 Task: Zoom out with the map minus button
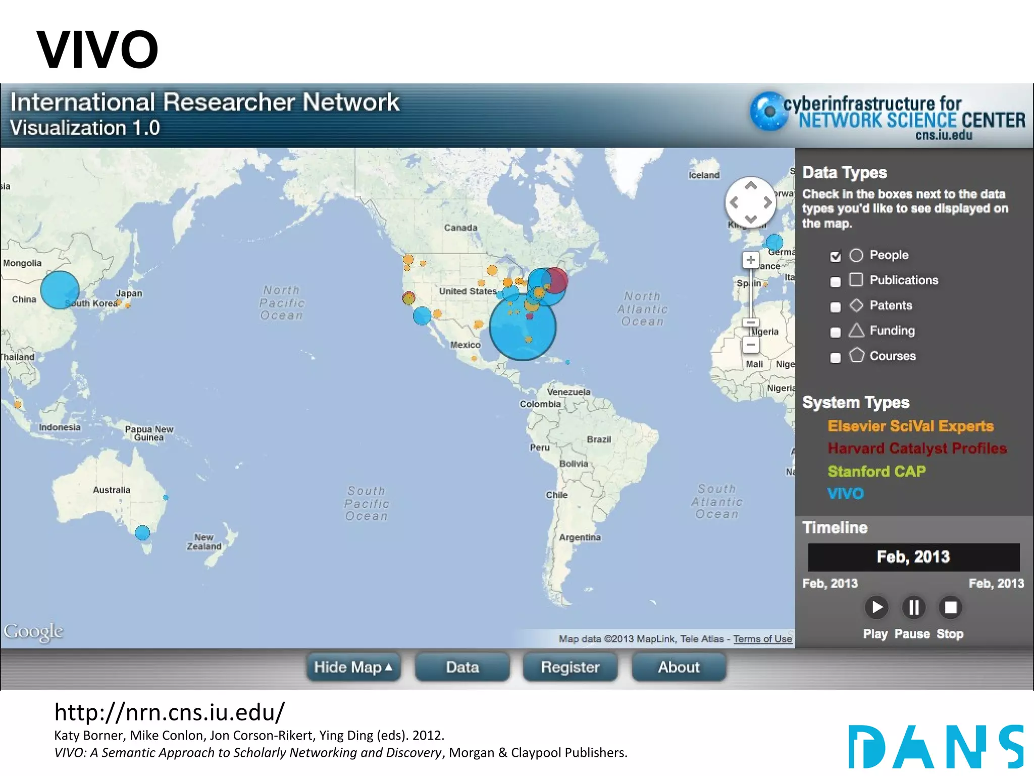click(750, 345)
